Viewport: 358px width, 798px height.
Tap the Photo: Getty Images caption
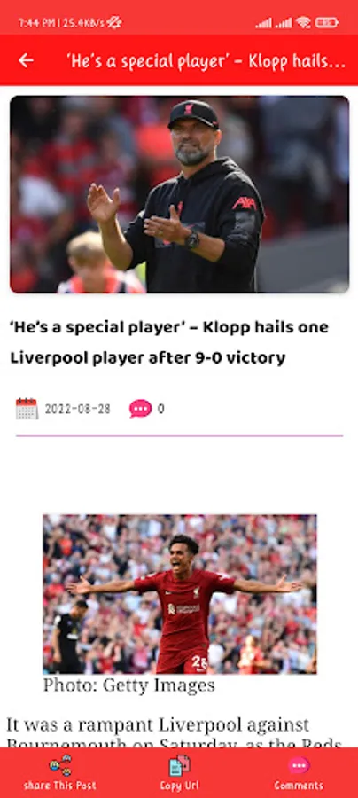[x=128, y=685]
